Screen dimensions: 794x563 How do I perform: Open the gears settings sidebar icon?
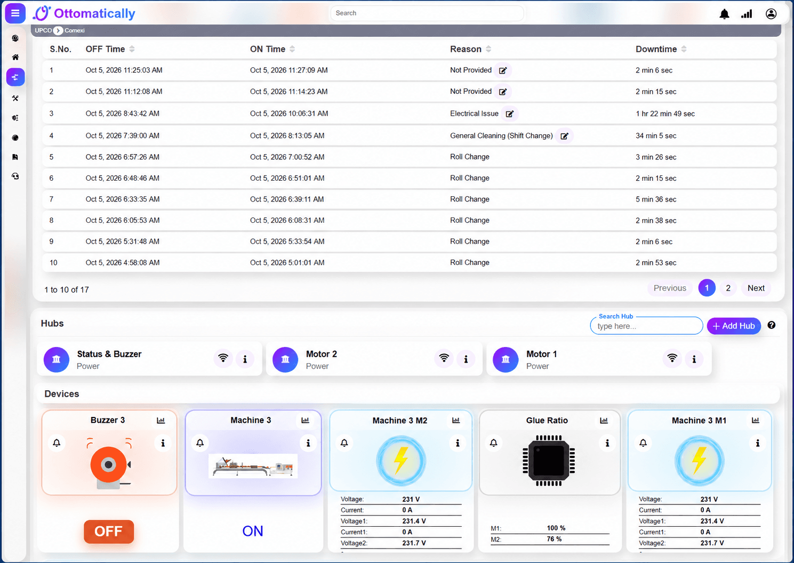pyautogui.click(x=15, y=118)
